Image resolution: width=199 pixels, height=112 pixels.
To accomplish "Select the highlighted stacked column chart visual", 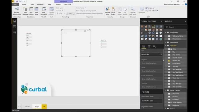I will click(153, 26).
